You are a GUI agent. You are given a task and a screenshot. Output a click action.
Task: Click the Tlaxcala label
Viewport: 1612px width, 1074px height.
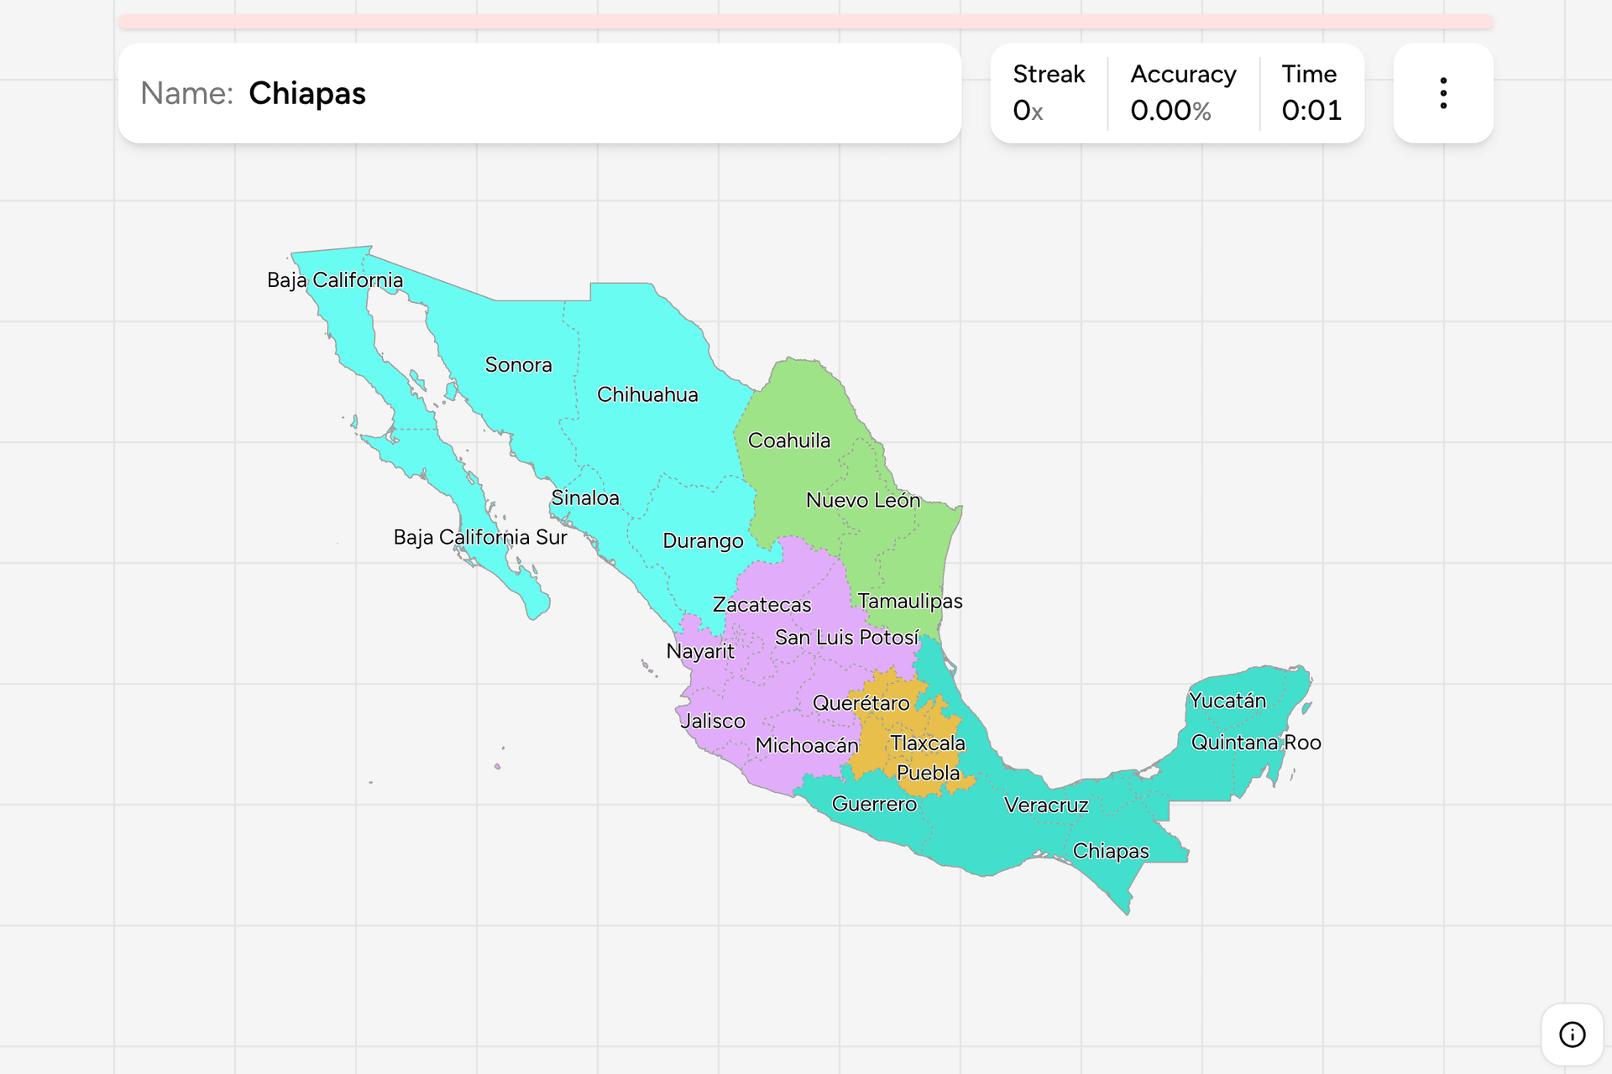pos(928,743)
